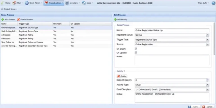This screenshot has width=216, height=108.
Task: Sort by Name column header
Action: pos(9,24)
